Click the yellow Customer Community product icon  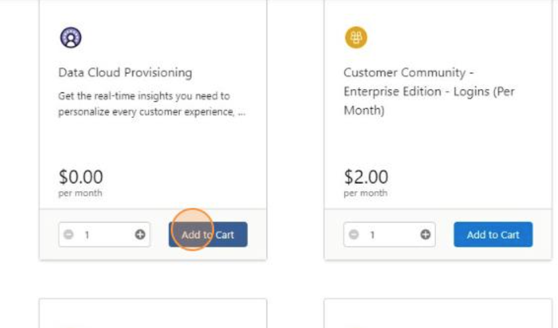click(x=356, y=37)
